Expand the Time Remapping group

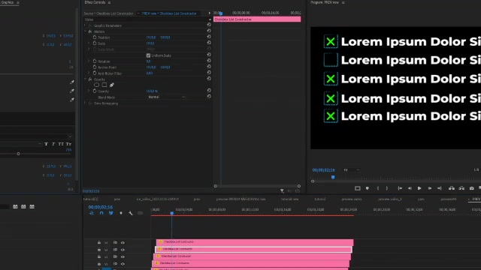click(86, 103)
